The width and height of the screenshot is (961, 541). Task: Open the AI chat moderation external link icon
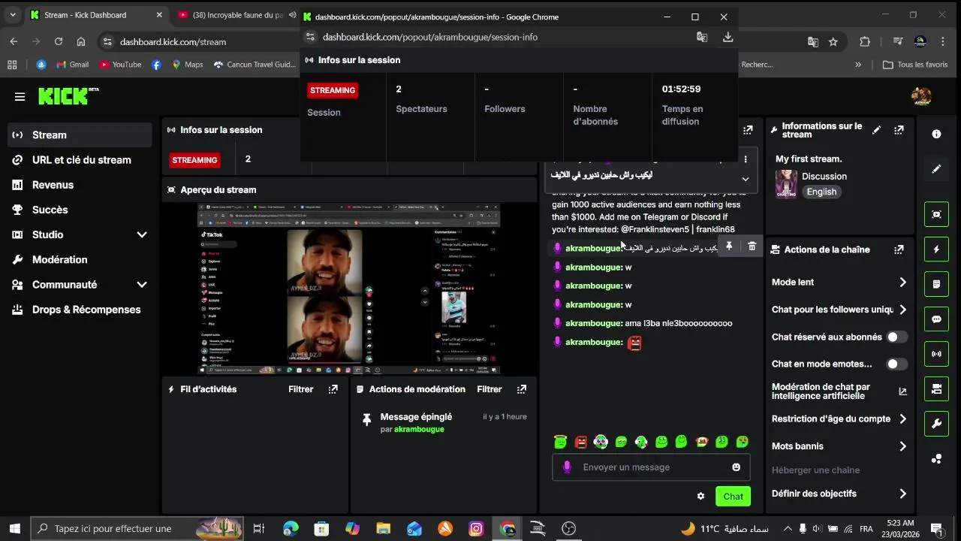[902, 391]
